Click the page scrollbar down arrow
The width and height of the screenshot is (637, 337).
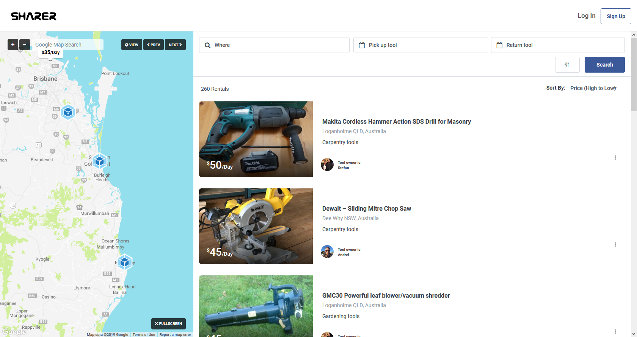coord(634,334)
